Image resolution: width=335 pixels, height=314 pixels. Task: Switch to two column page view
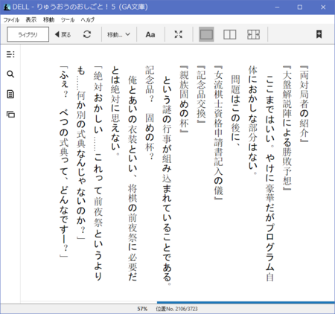coord(230,34)
